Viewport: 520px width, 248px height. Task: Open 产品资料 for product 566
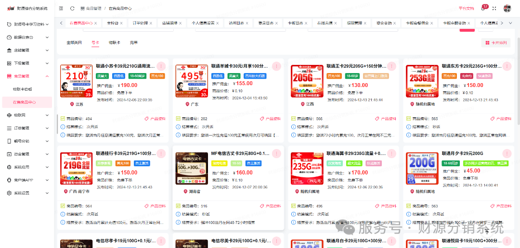pos(386,119)
